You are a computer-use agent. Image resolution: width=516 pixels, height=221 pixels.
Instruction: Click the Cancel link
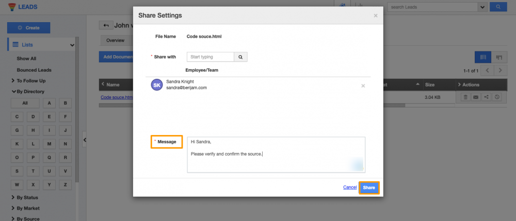tap(349, 188)
